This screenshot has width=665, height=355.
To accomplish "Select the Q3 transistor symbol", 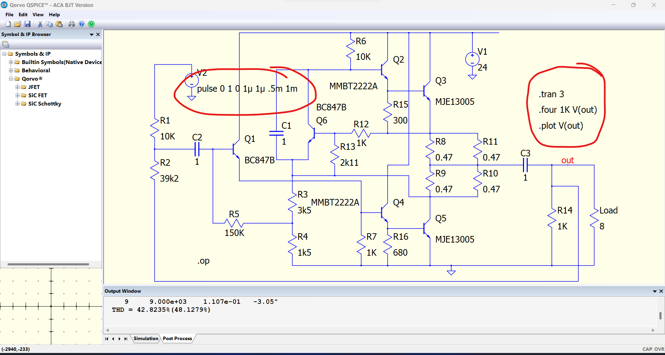I will pyautogui.click(x=426, y=91).
